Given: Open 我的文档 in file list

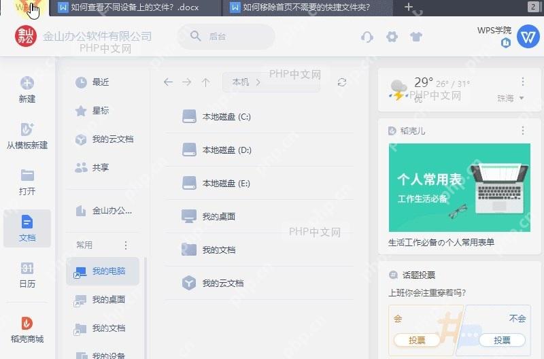Looking at the screenshot, I should tap(259, 250).
